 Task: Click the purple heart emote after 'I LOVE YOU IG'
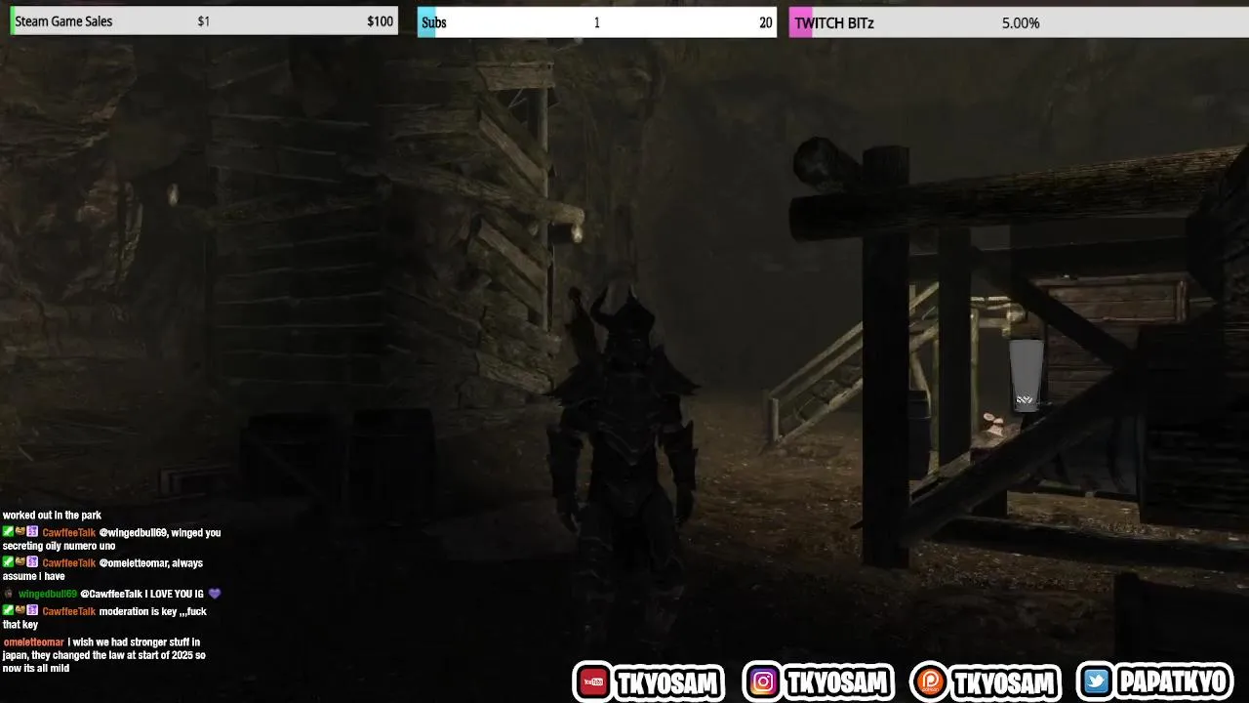tap(215, 594)
